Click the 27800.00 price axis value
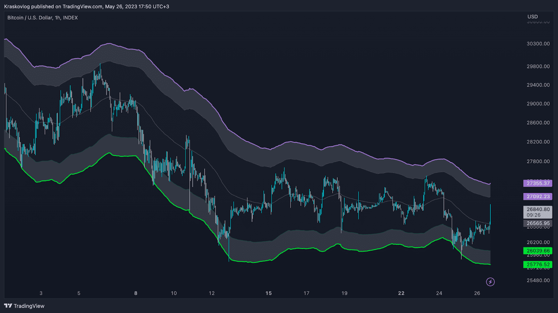The image size is (558, 313). (538, 161)
